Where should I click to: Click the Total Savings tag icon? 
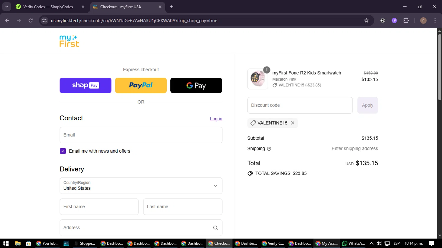250,174
